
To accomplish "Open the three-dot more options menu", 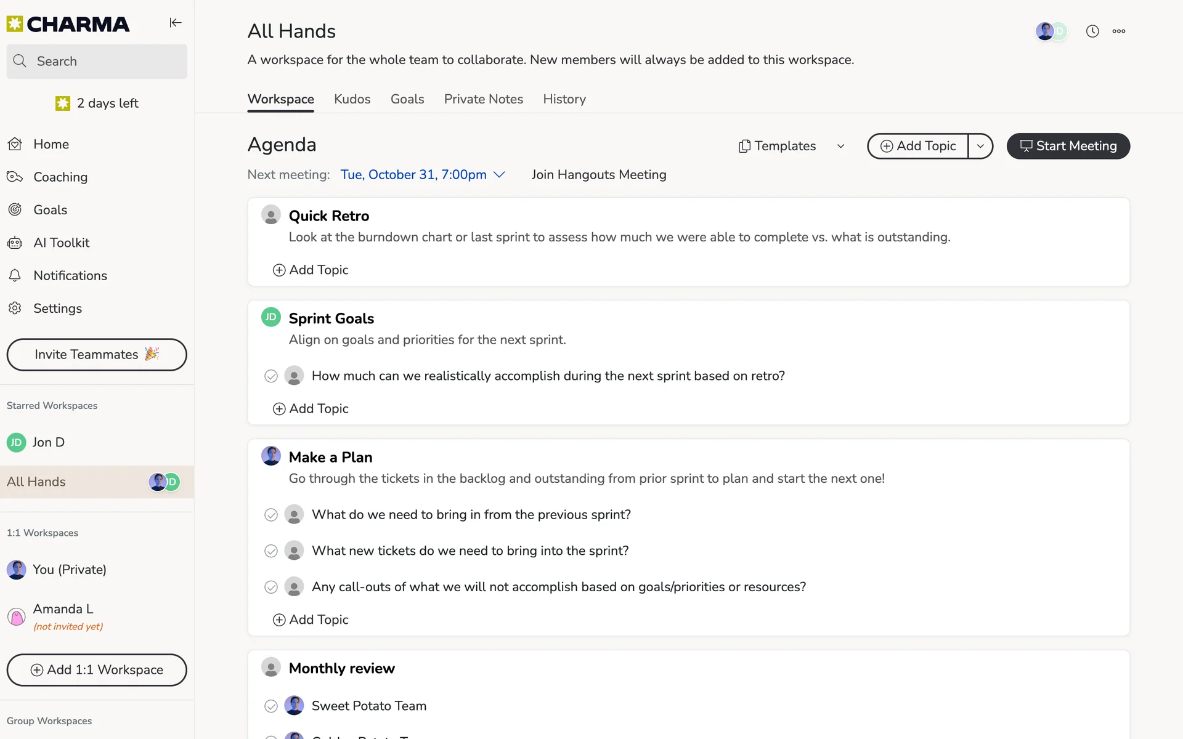I will tap(1119, 31).
